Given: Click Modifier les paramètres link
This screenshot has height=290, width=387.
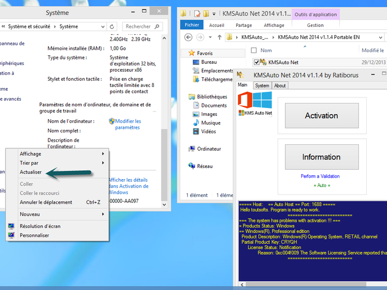Looking at the screenshot, I should [128, 124].
